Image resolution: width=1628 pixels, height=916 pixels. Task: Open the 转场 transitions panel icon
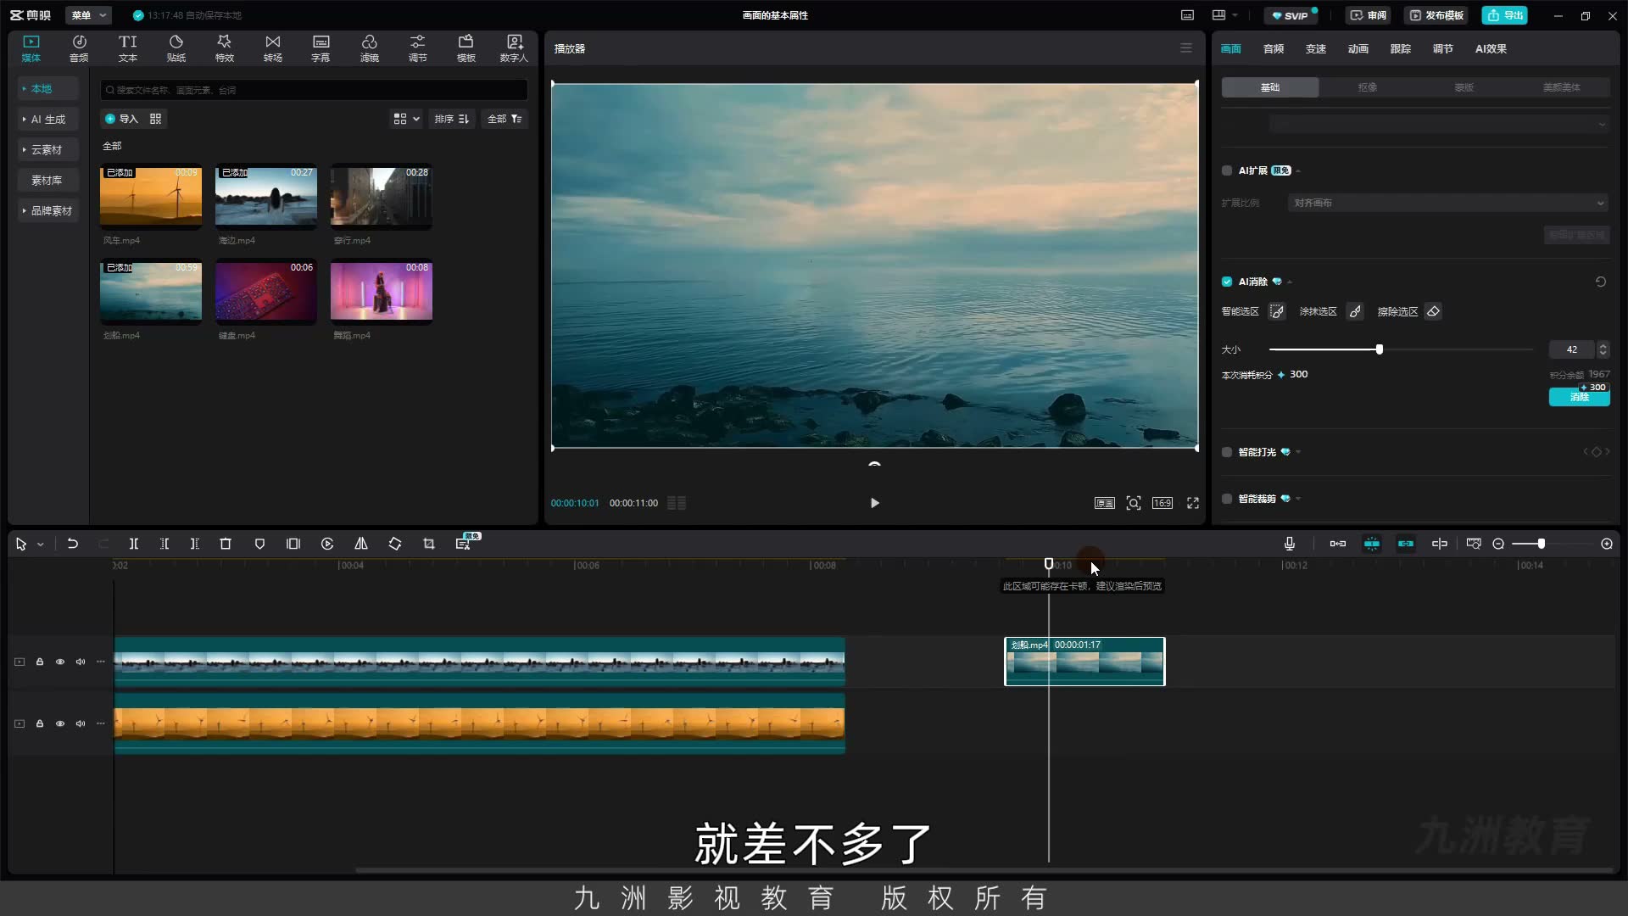pos(272,48)
